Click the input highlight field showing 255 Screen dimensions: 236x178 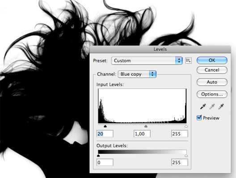[180, 134]
